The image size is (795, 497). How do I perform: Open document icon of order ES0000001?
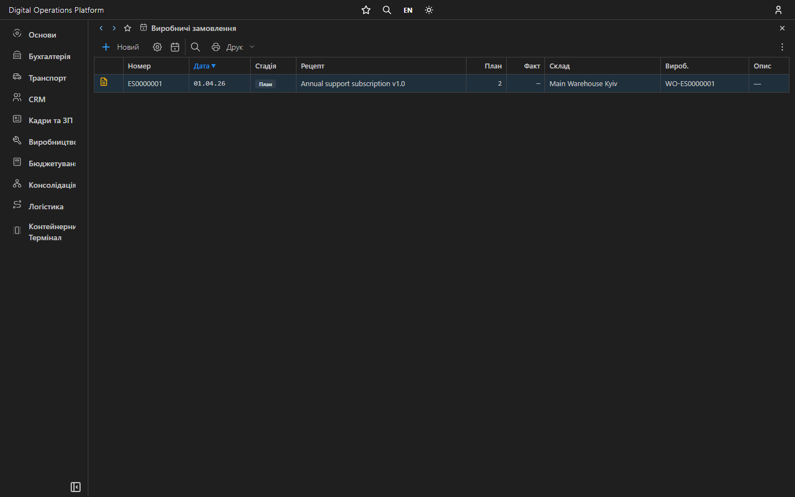104,82
